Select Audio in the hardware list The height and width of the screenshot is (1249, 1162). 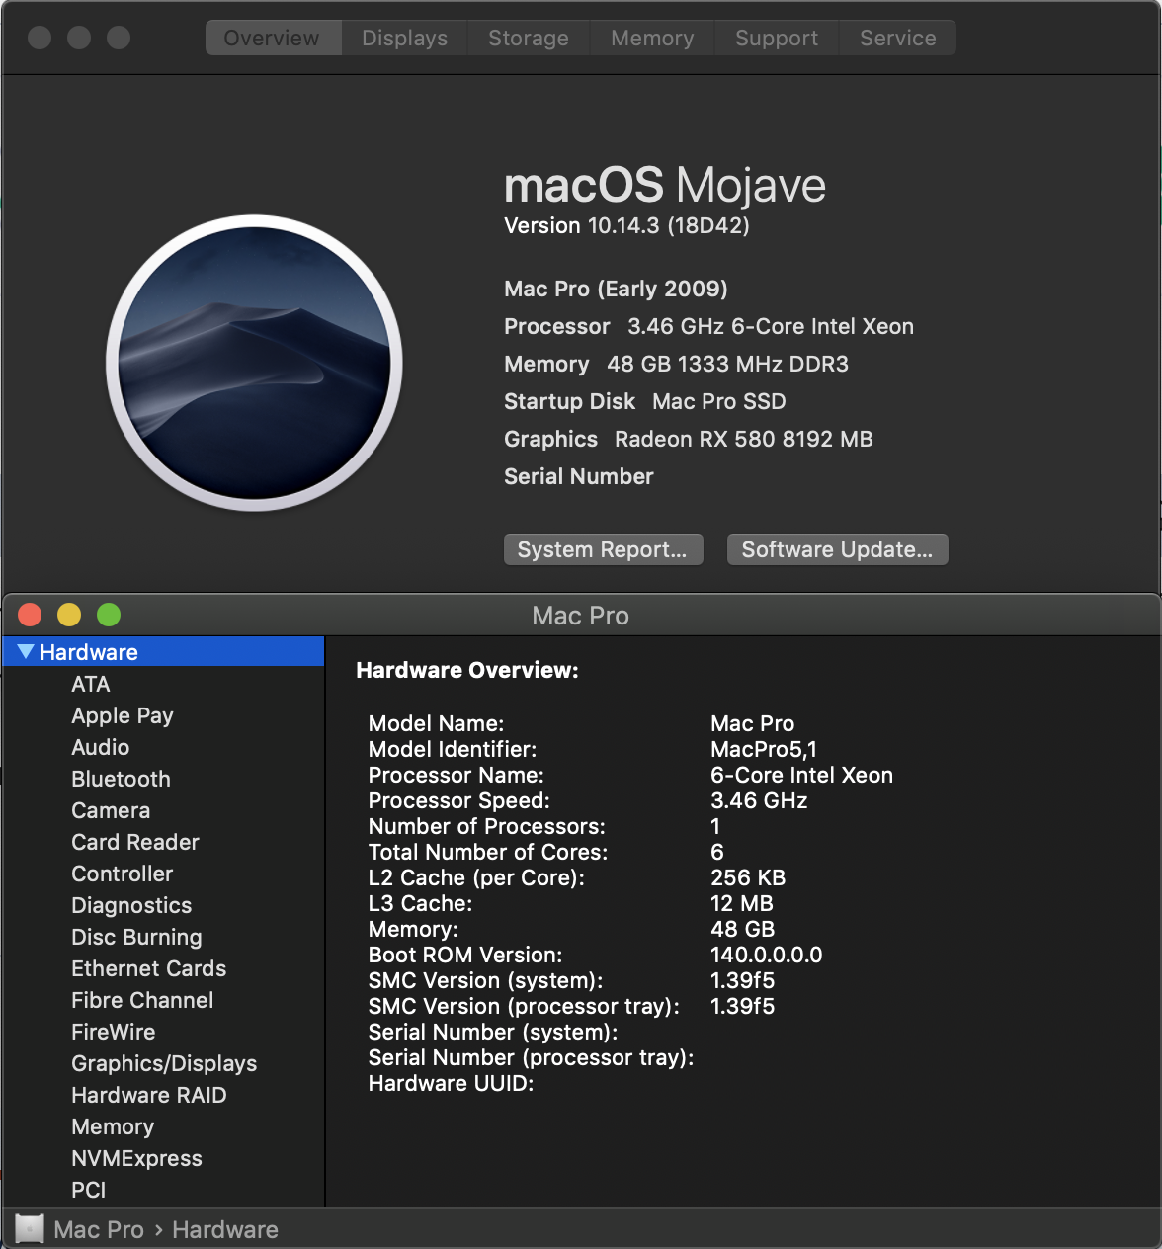pos(101,747)
